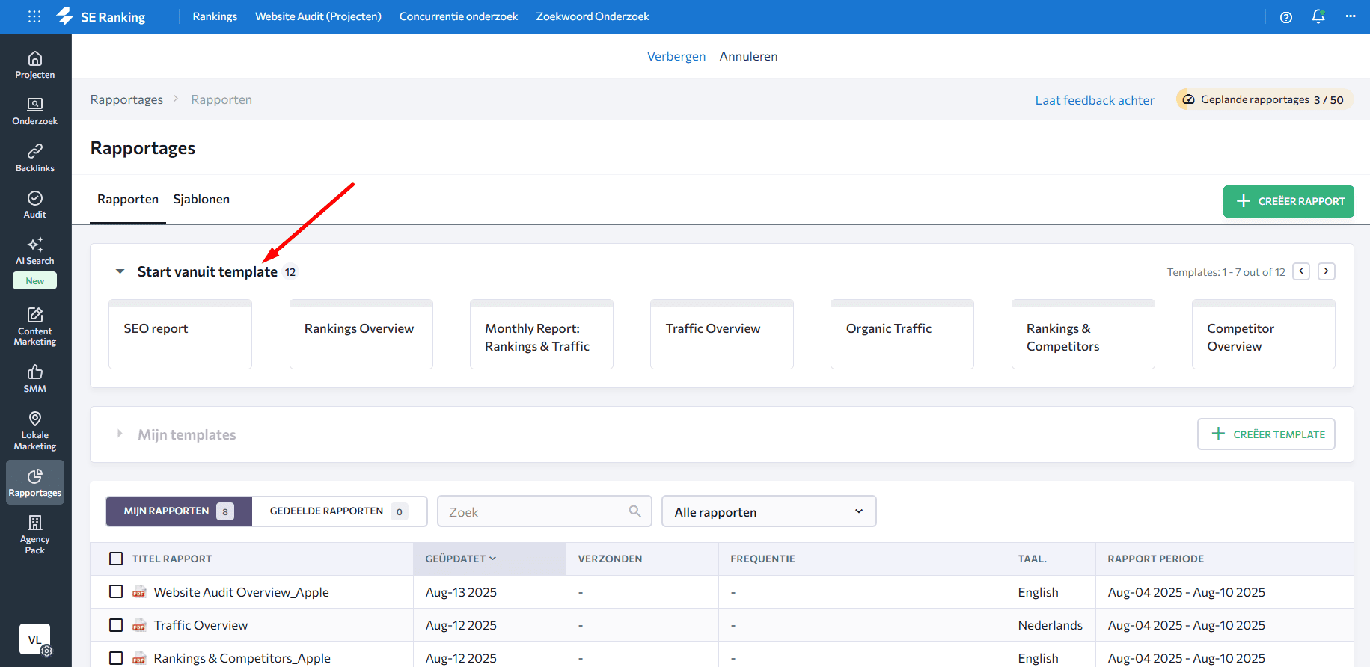Open Concurrentie onderzoek top menu
1370x667 pixels.
coord(459,16)
